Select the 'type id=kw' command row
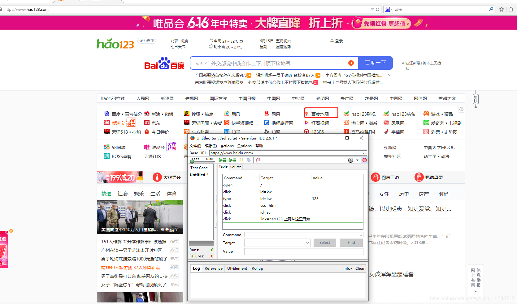The image size is (517, 304). tap(293, 199)
